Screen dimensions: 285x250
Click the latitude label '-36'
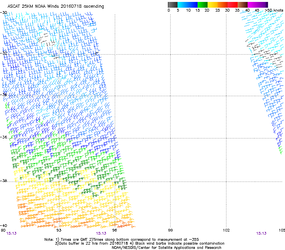click(x=3, y=137)
